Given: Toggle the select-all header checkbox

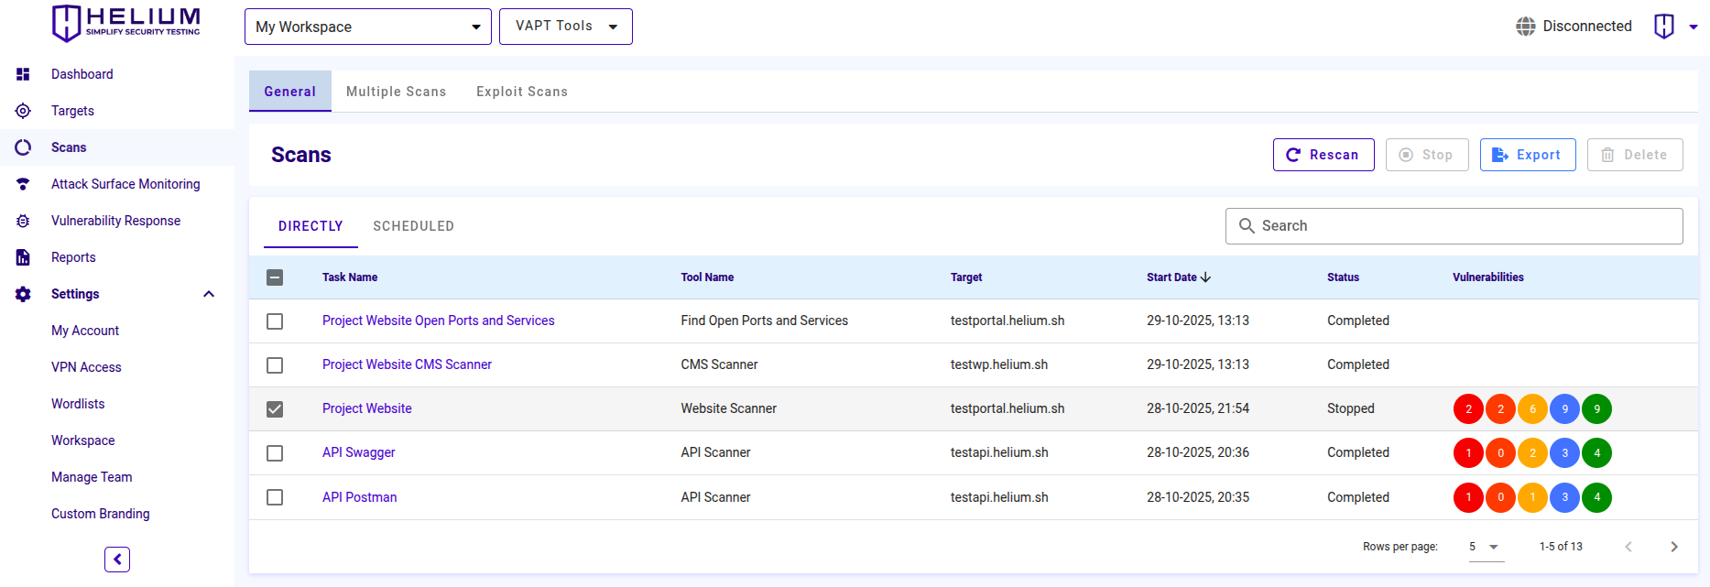Looking at the screenshot, I should coord(275,277).
